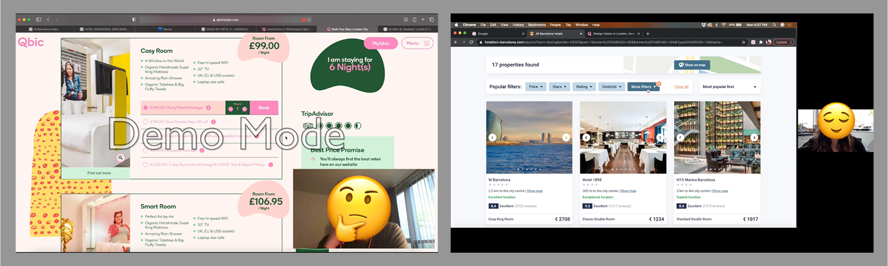Click the Safari sidebar toggle icon
Screen dimensions: 888x266
coord(39,20)
